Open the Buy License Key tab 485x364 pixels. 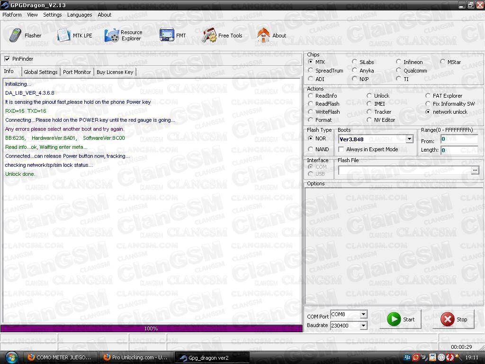pos(115,72)
